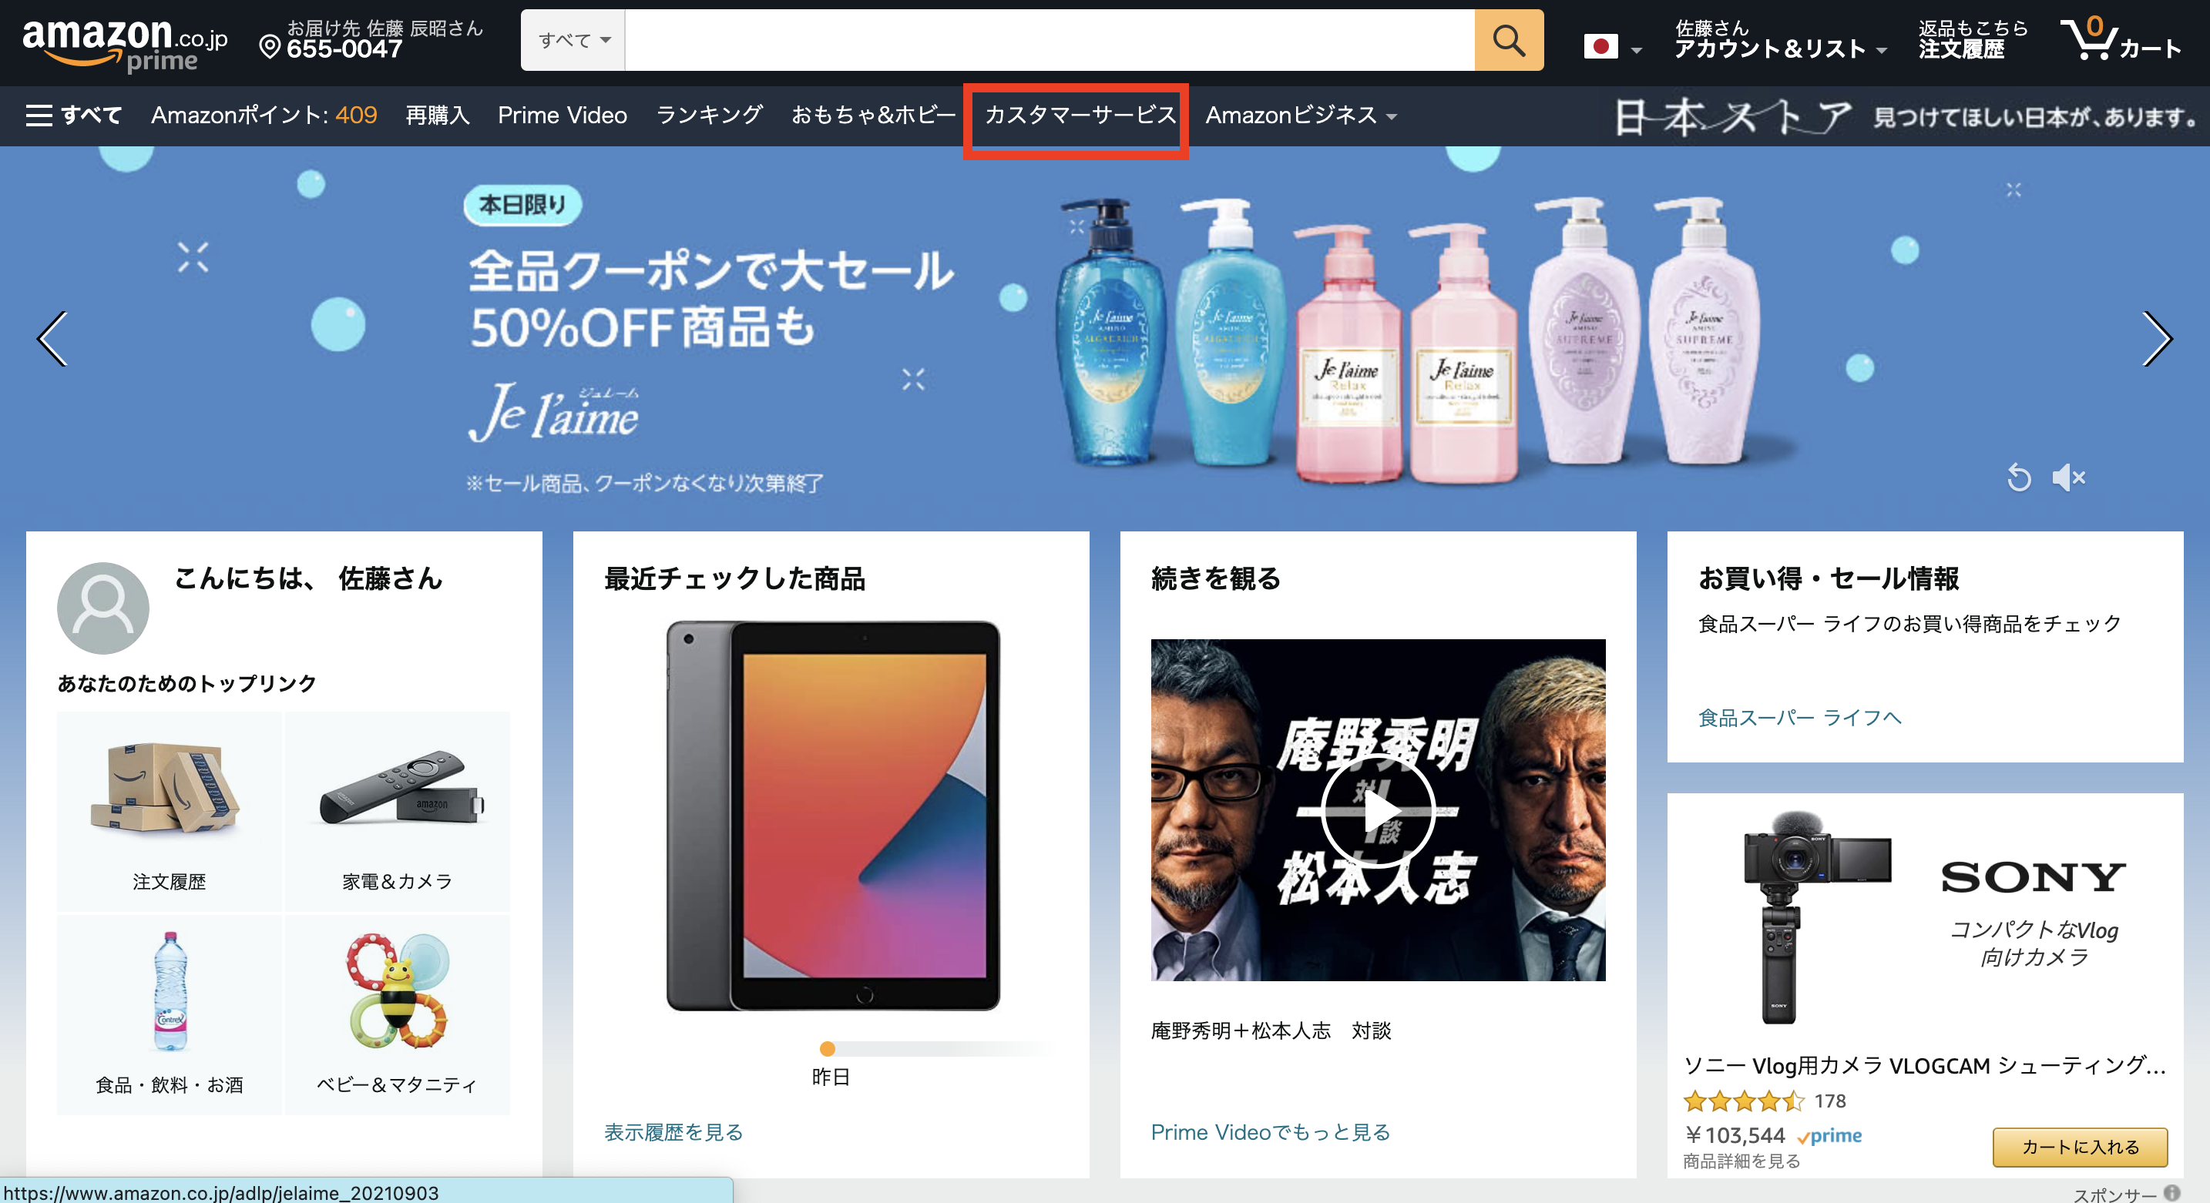This screenshot has width=2210, height=1203.
Task: Open ランキング in navigation bar
Action: click(x=709, y=115)
